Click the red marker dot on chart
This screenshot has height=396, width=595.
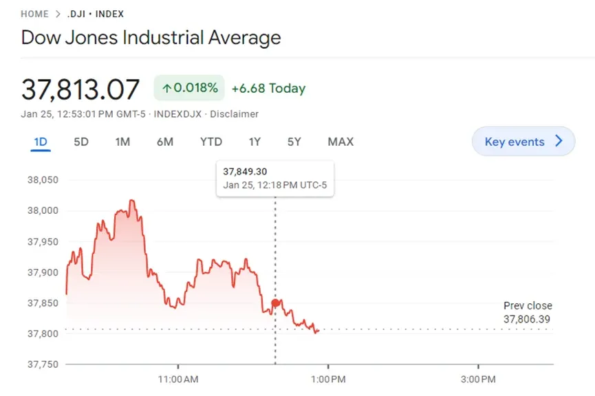coord(276,303)
